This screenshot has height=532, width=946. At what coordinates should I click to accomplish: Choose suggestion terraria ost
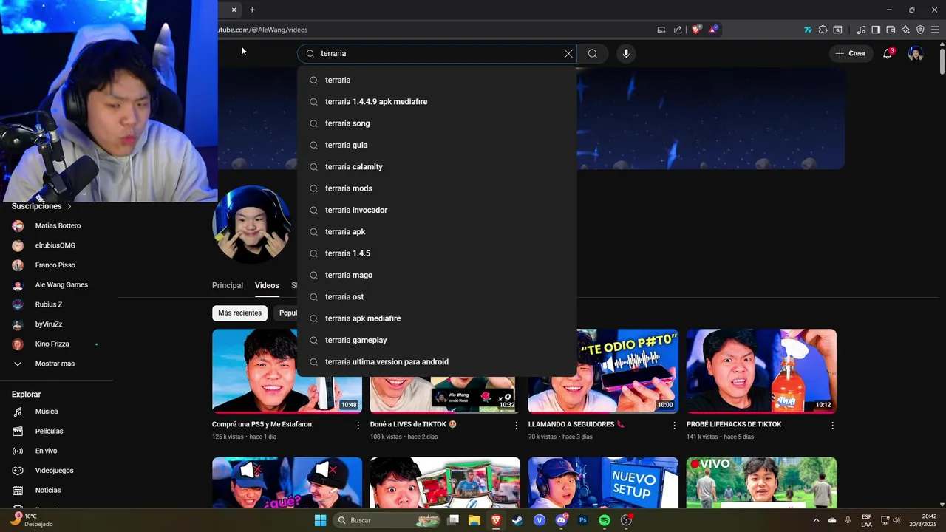click(x=437, y=297)
